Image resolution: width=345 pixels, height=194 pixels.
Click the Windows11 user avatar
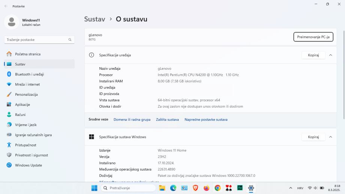point(12,22)
